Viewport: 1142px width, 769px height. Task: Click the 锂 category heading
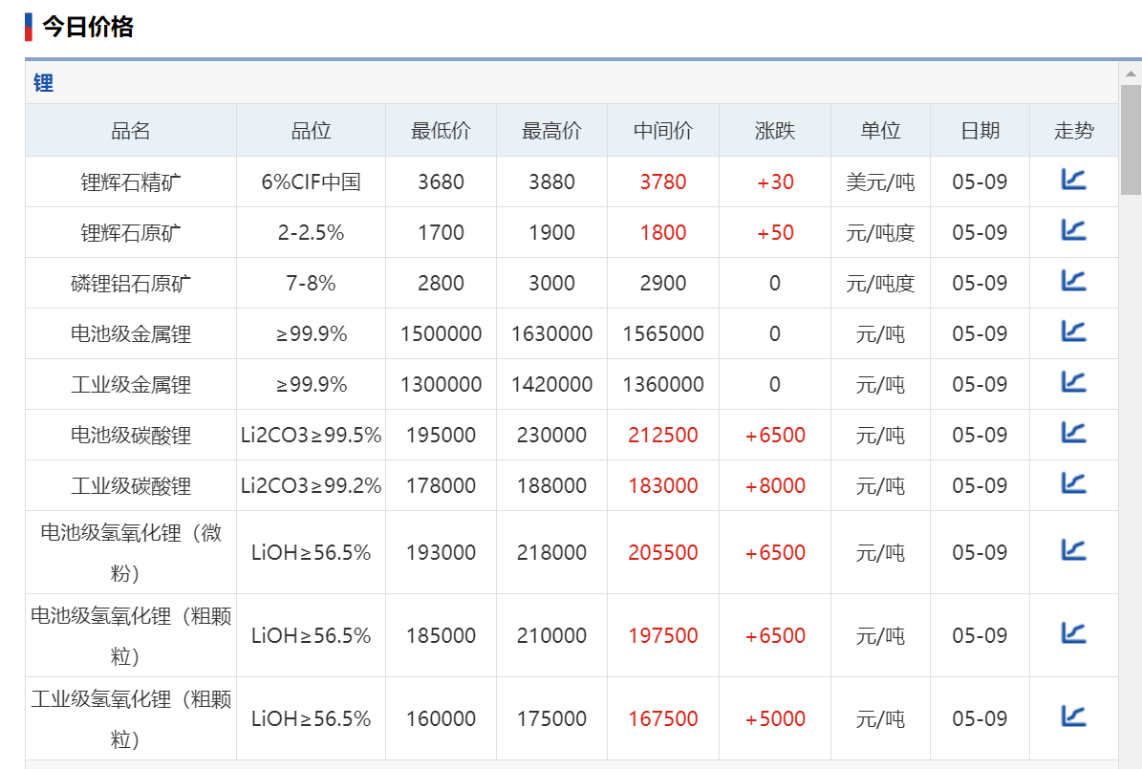(x=44, y=83)
